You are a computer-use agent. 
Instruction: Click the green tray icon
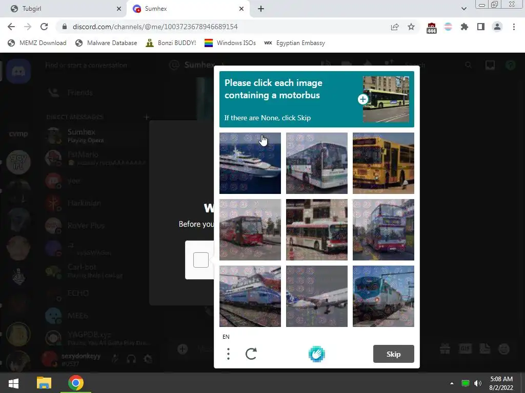pos(465,383)
